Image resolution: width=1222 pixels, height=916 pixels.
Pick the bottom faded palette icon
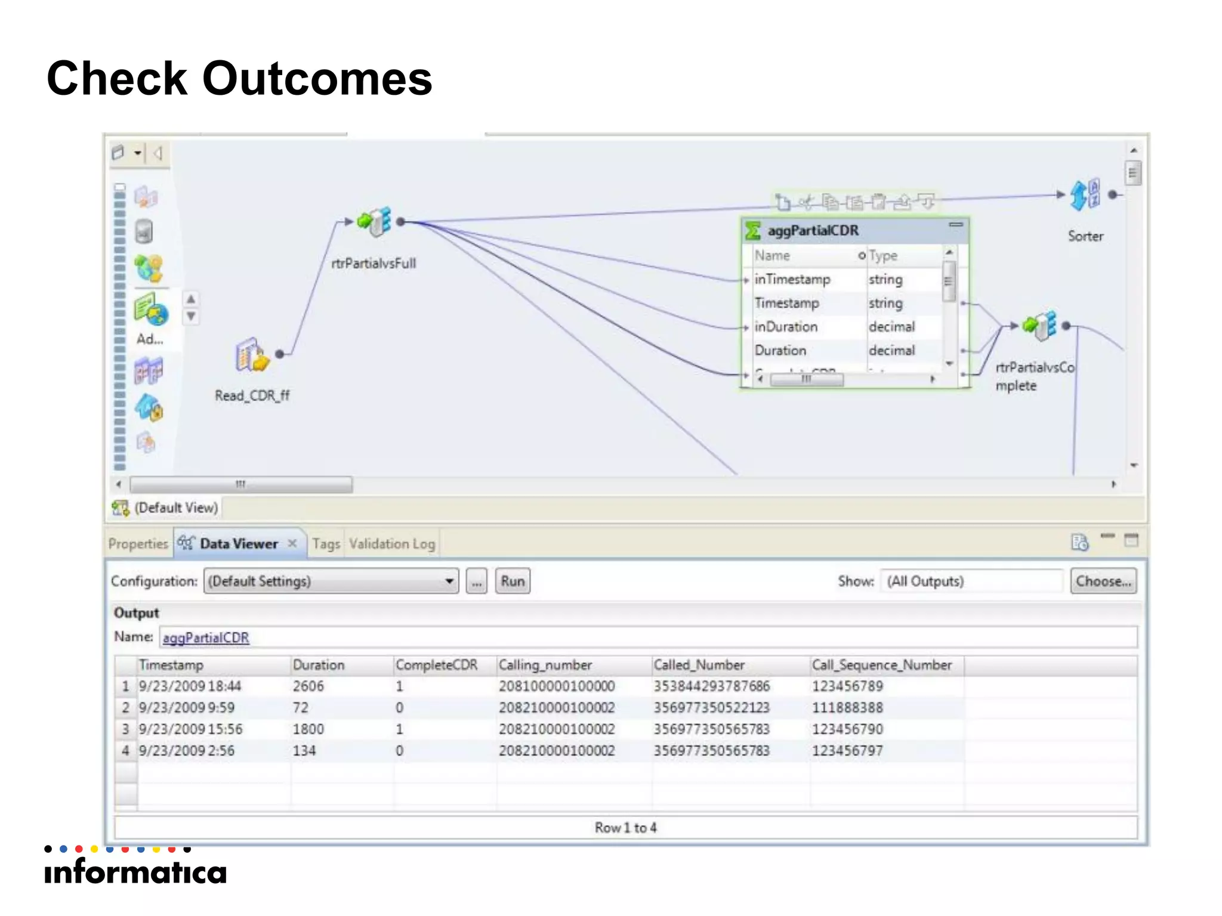146,442
